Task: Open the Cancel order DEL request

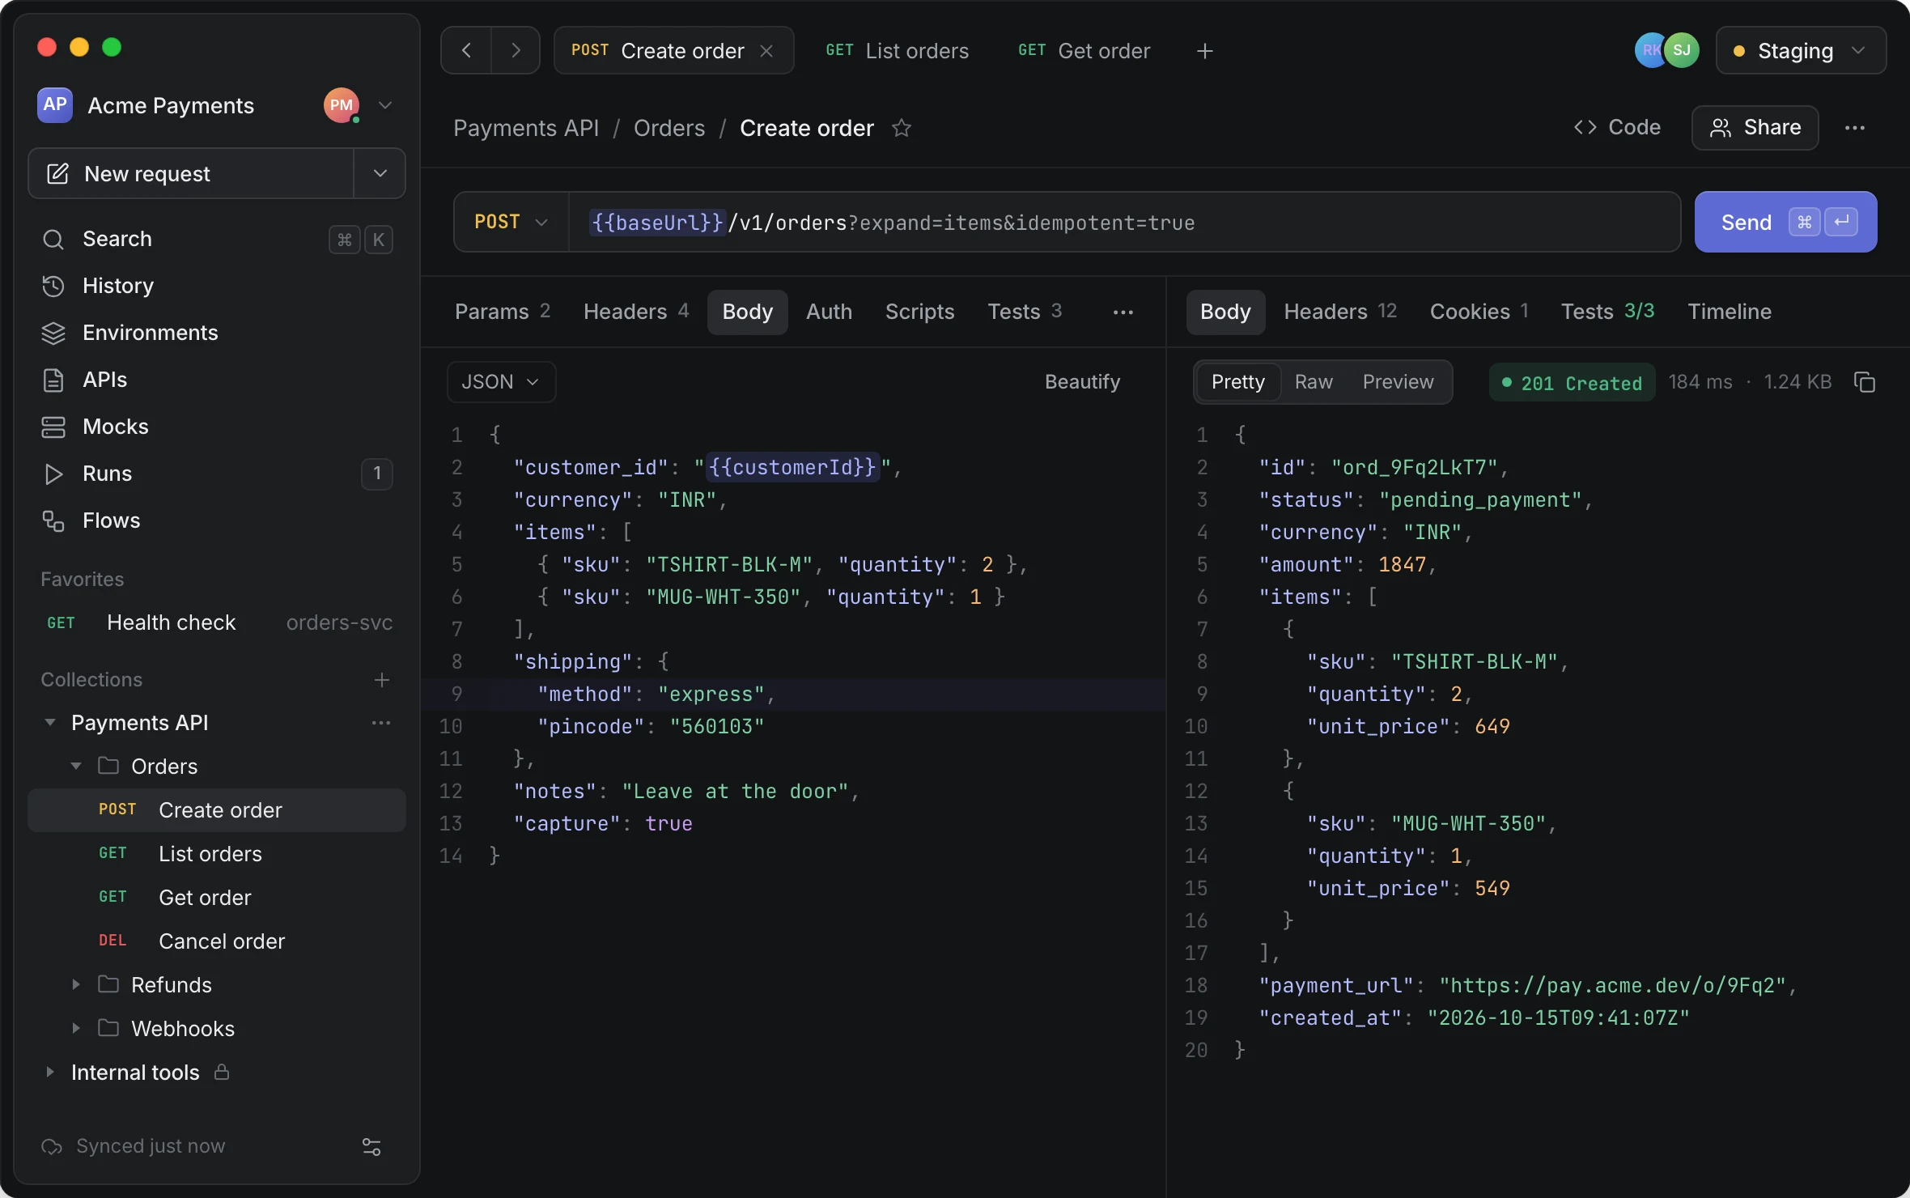Action: pyautogui.click(x=217, y=941)
